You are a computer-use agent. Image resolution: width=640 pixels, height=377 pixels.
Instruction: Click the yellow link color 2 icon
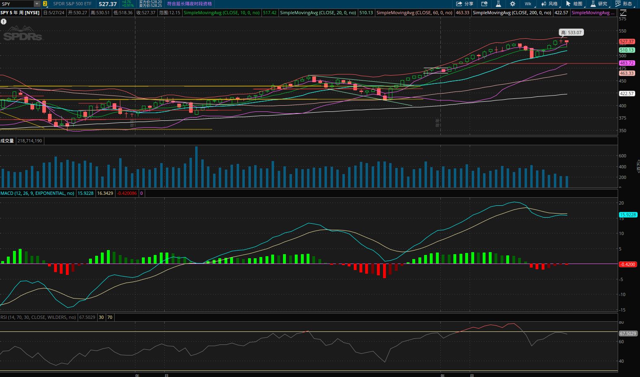click(45, 4)
